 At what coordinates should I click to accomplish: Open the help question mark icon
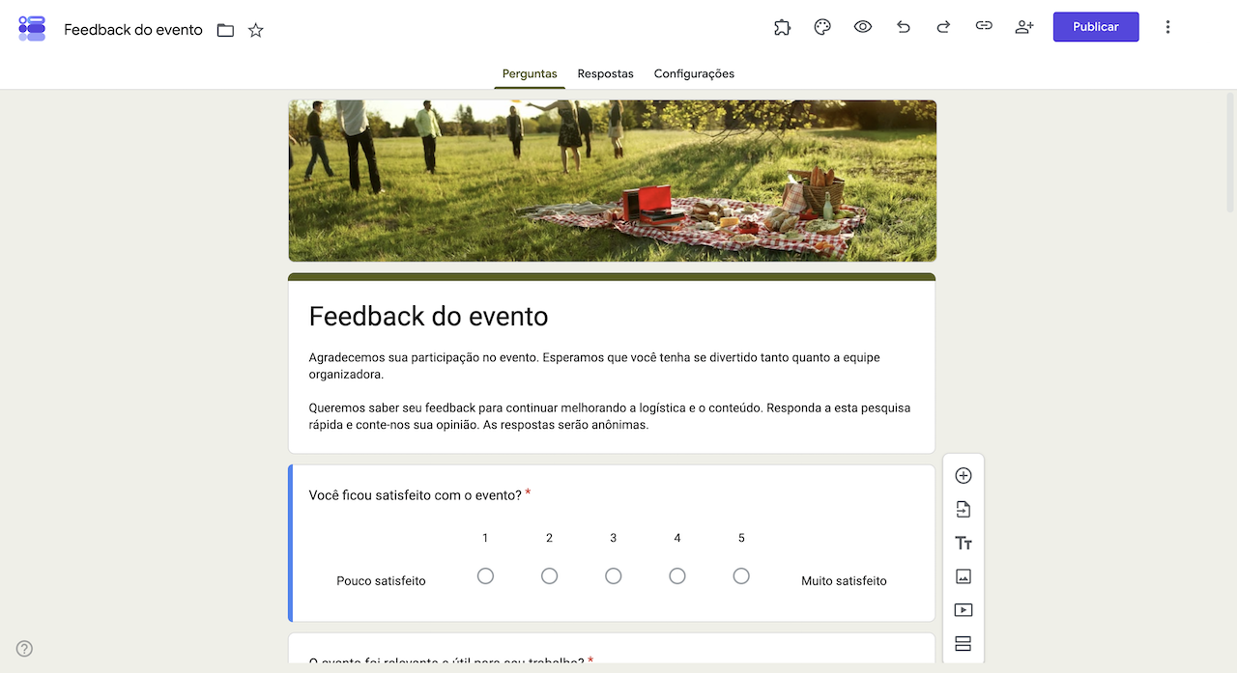25,649
